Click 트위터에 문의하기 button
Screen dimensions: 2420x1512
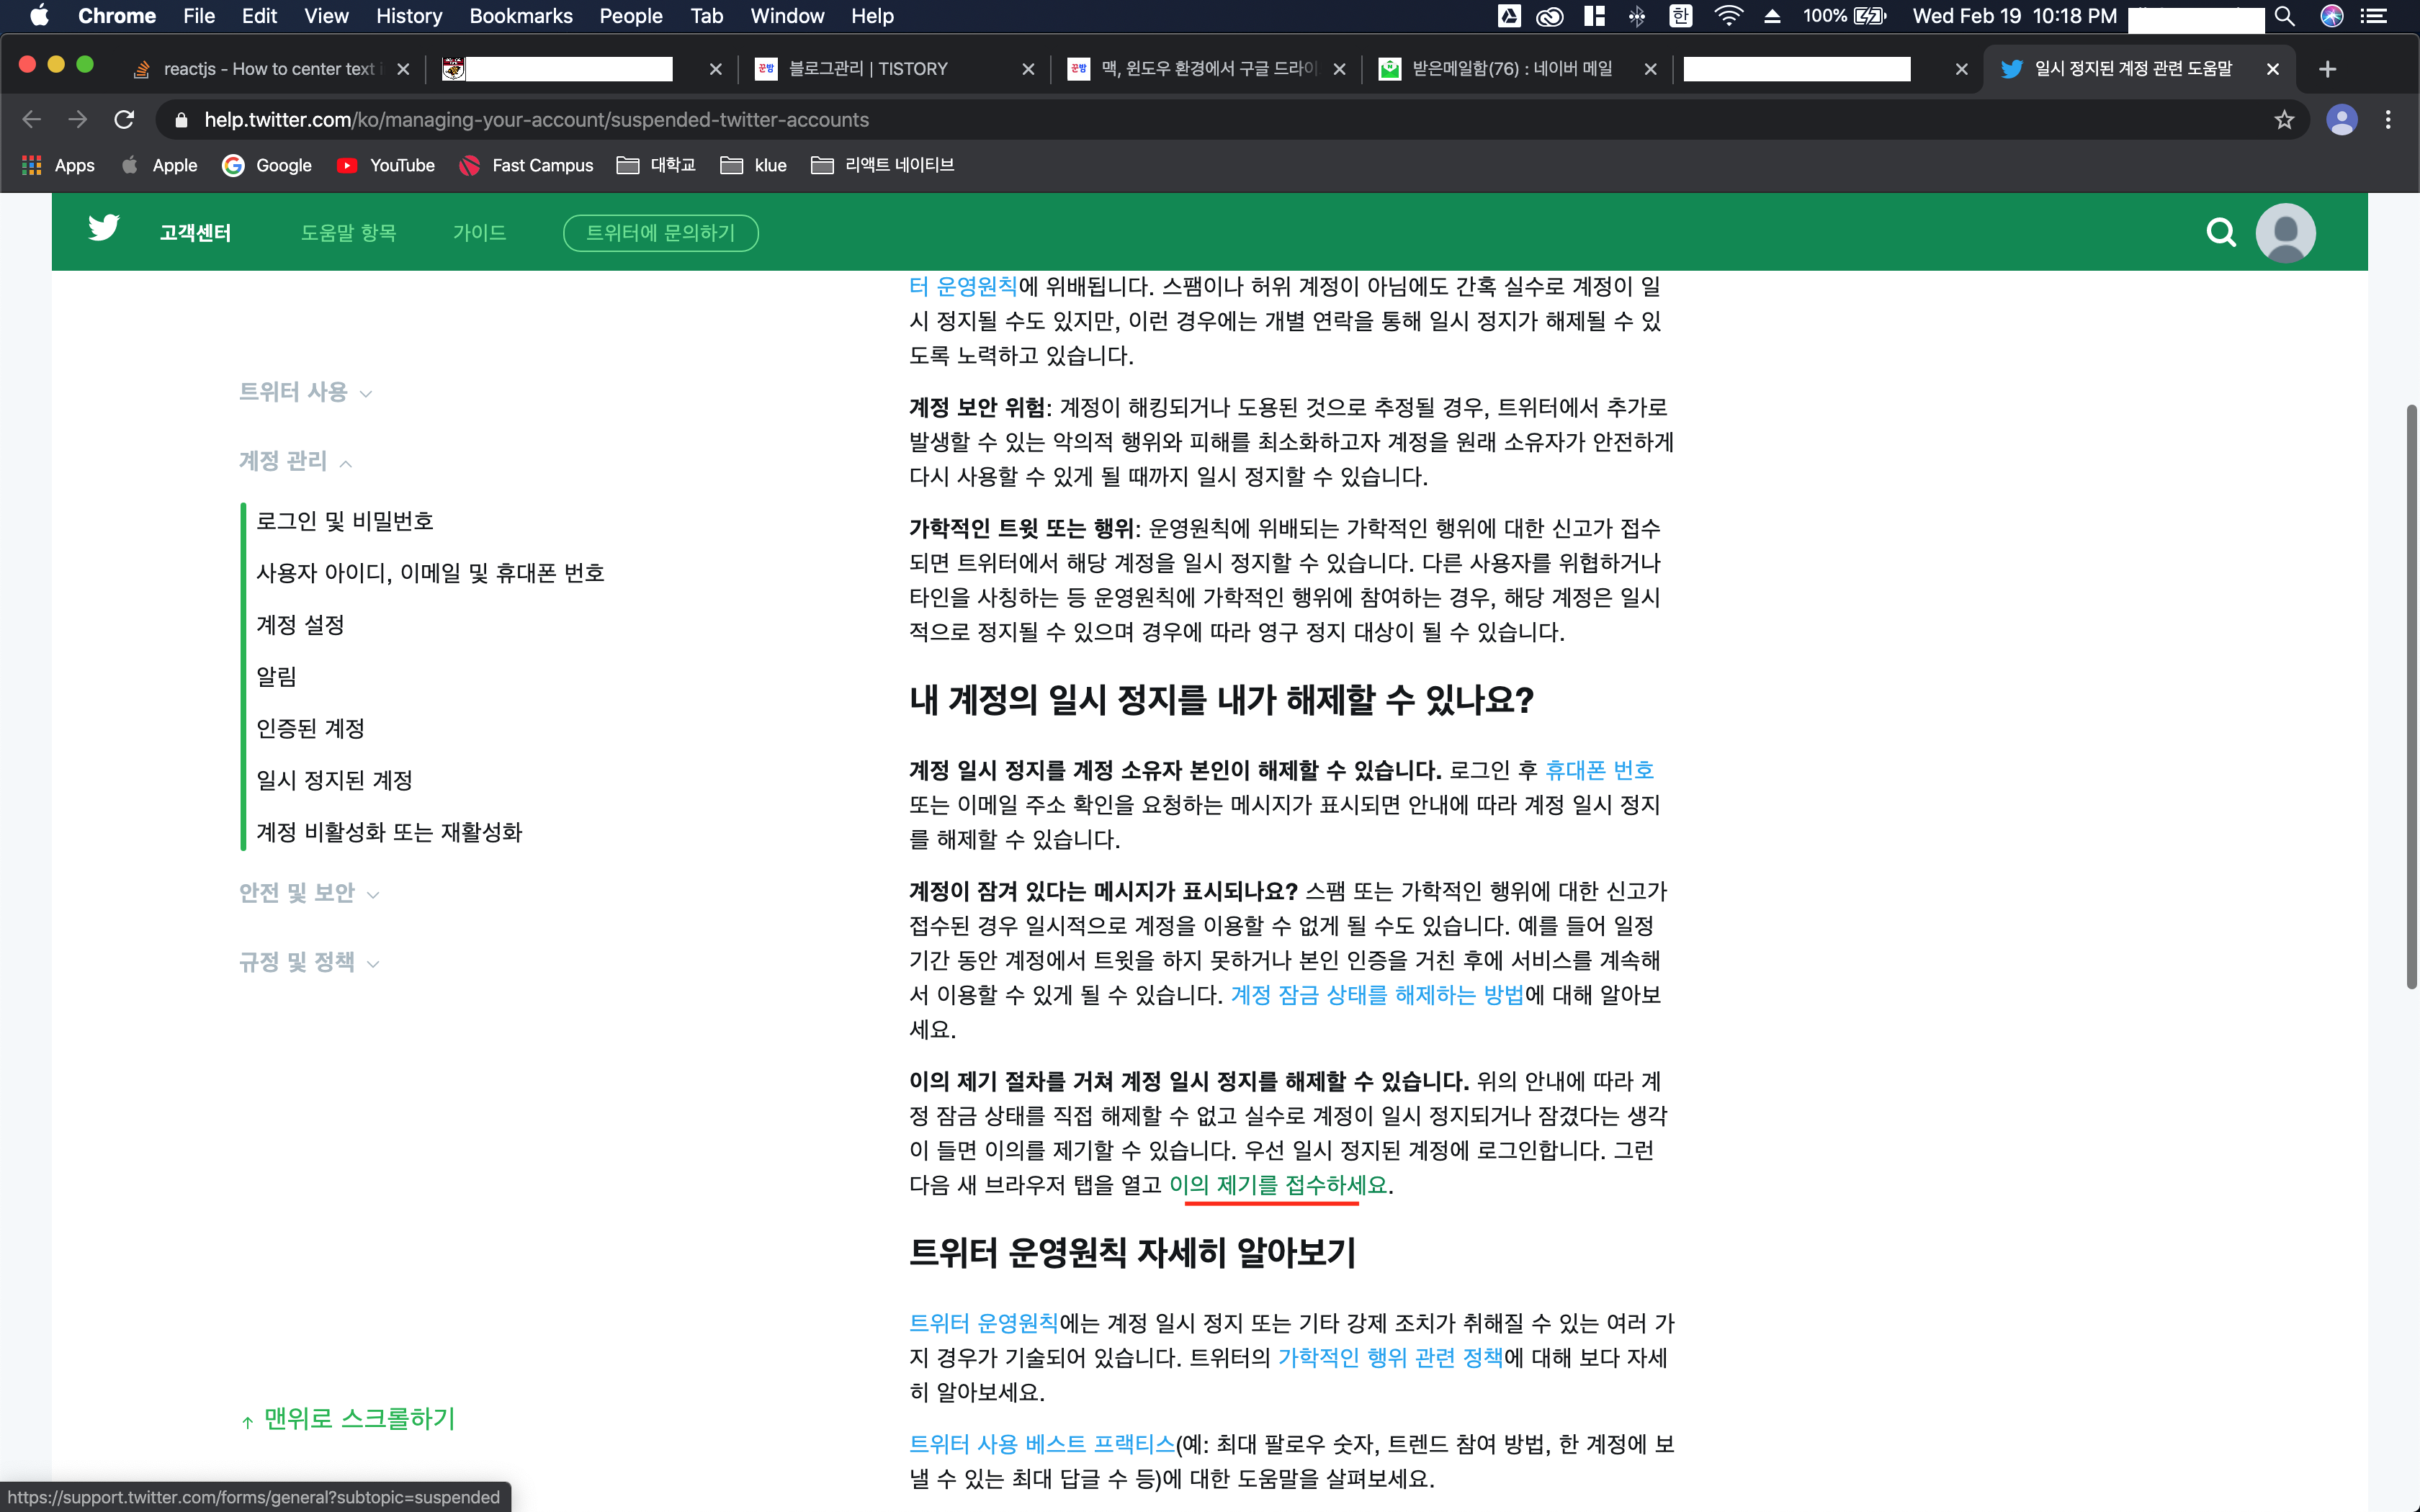point(660,233)
